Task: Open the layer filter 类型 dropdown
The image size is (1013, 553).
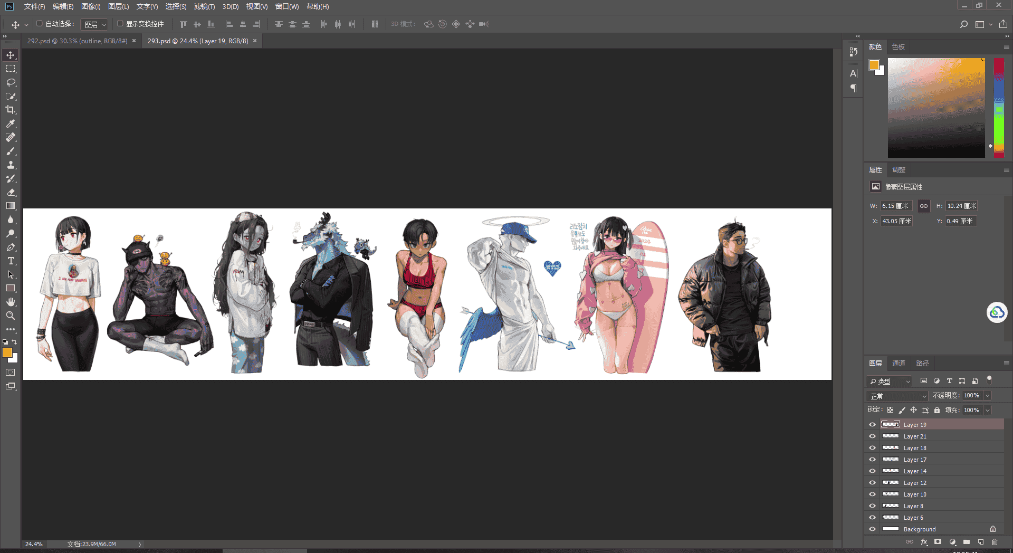Action: (889, 381)
